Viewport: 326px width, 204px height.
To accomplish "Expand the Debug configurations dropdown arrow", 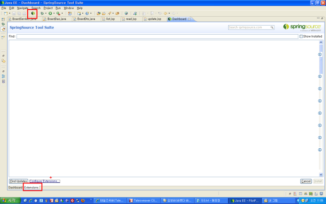I will click(46, 14).
